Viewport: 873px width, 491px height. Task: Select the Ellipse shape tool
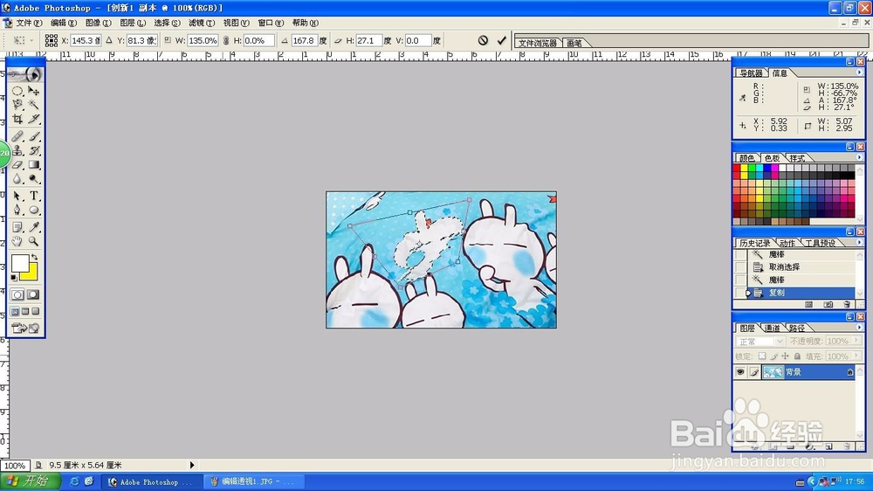(x=34, y=210)
